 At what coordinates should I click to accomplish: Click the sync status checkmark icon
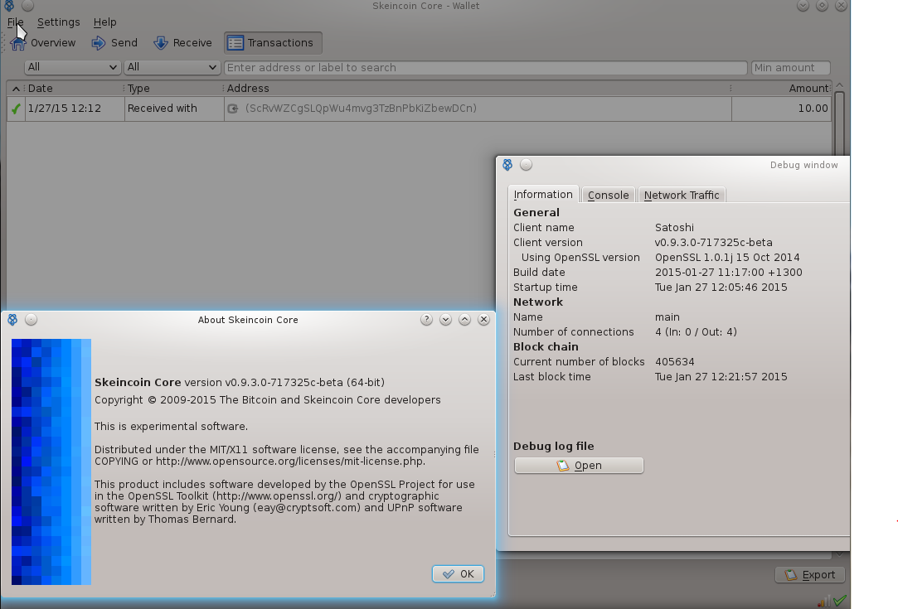click(x=840, y=601)
